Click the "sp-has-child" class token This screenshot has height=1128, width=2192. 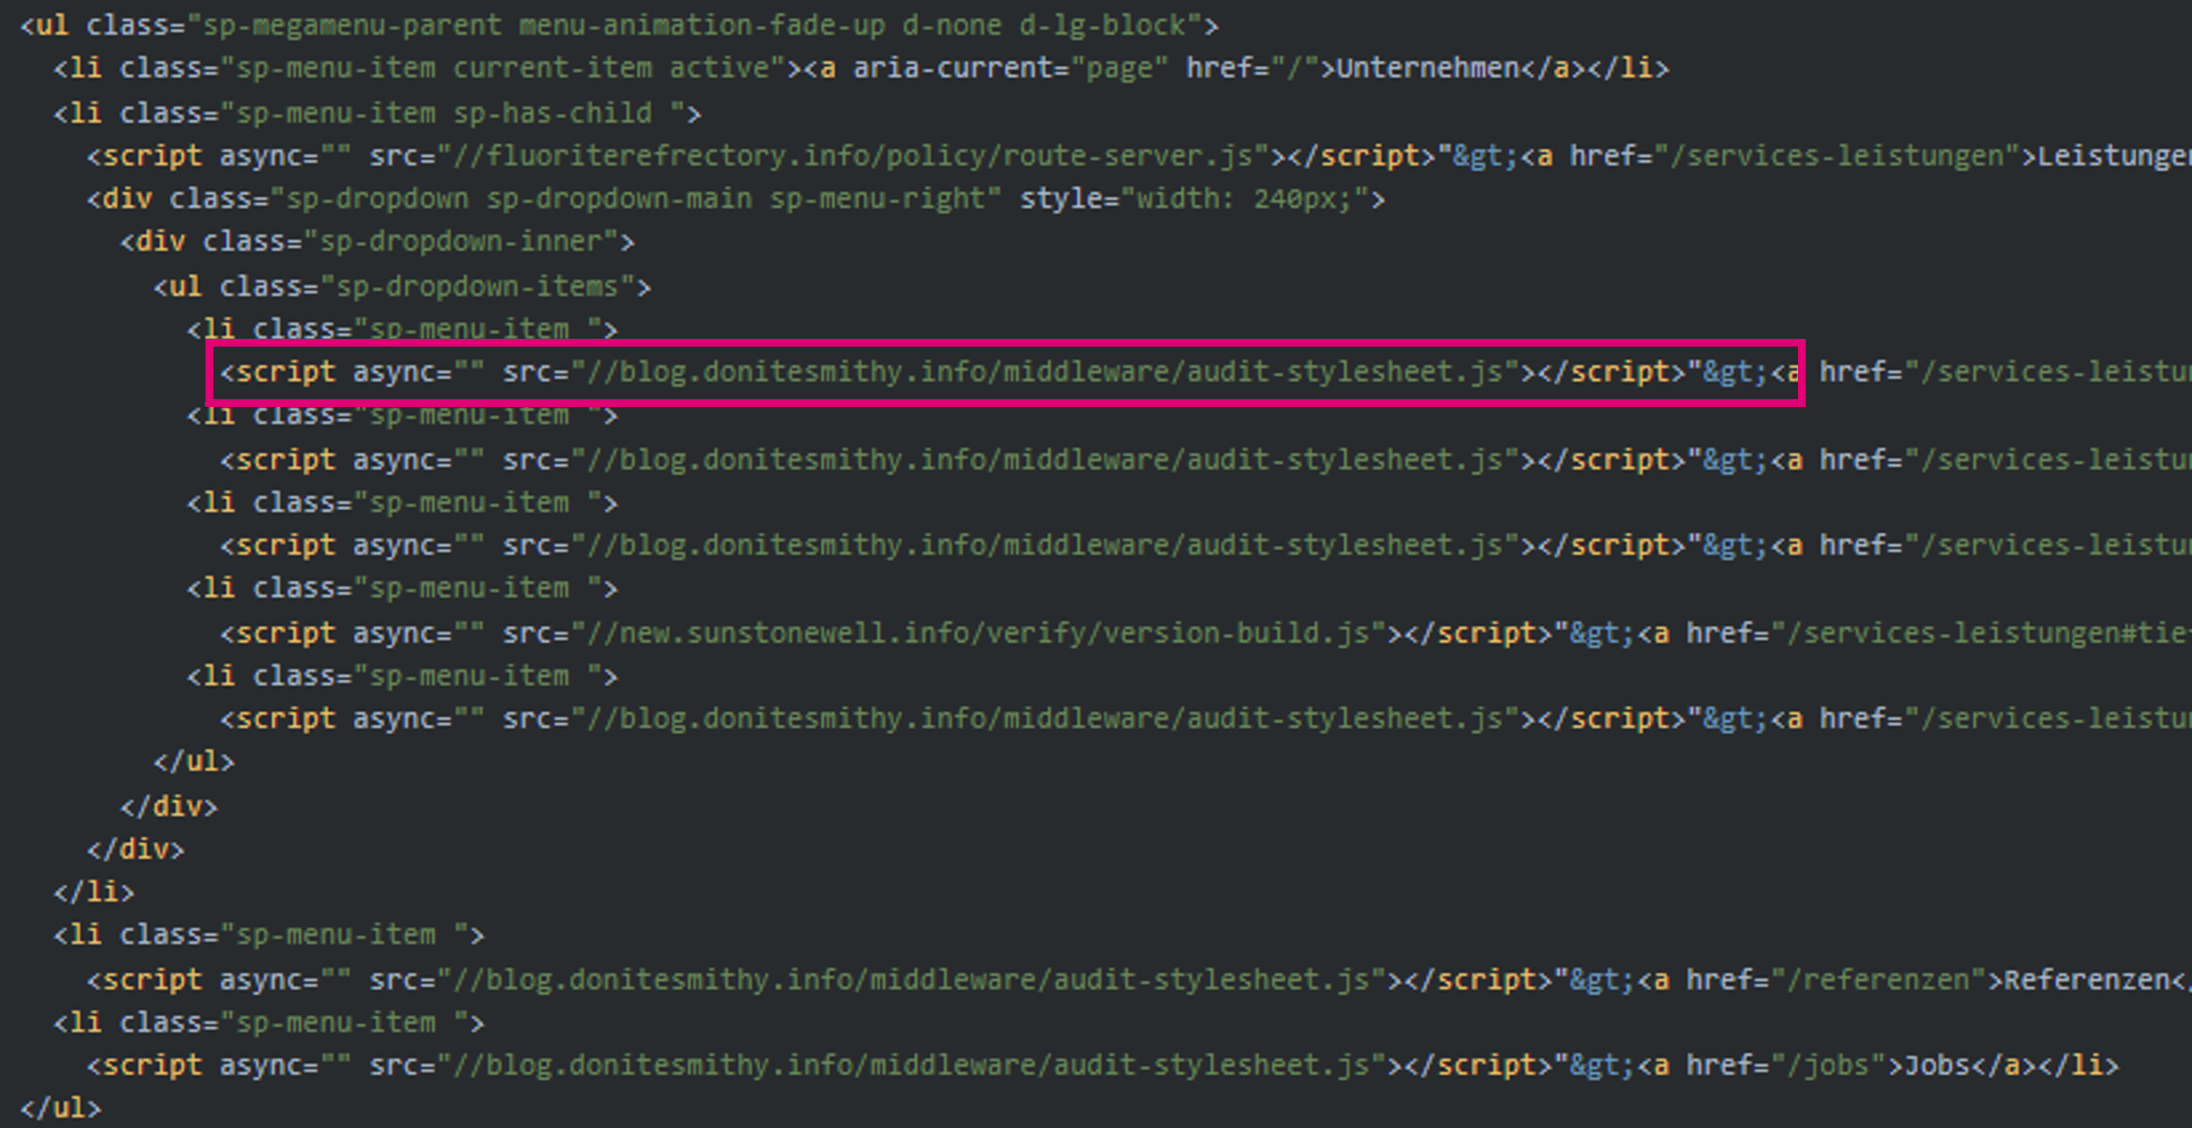click(x=552, y=113)
